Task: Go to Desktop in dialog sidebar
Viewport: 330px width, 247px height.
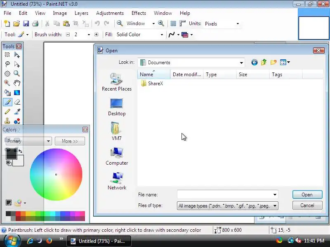Action: point(117,107)
